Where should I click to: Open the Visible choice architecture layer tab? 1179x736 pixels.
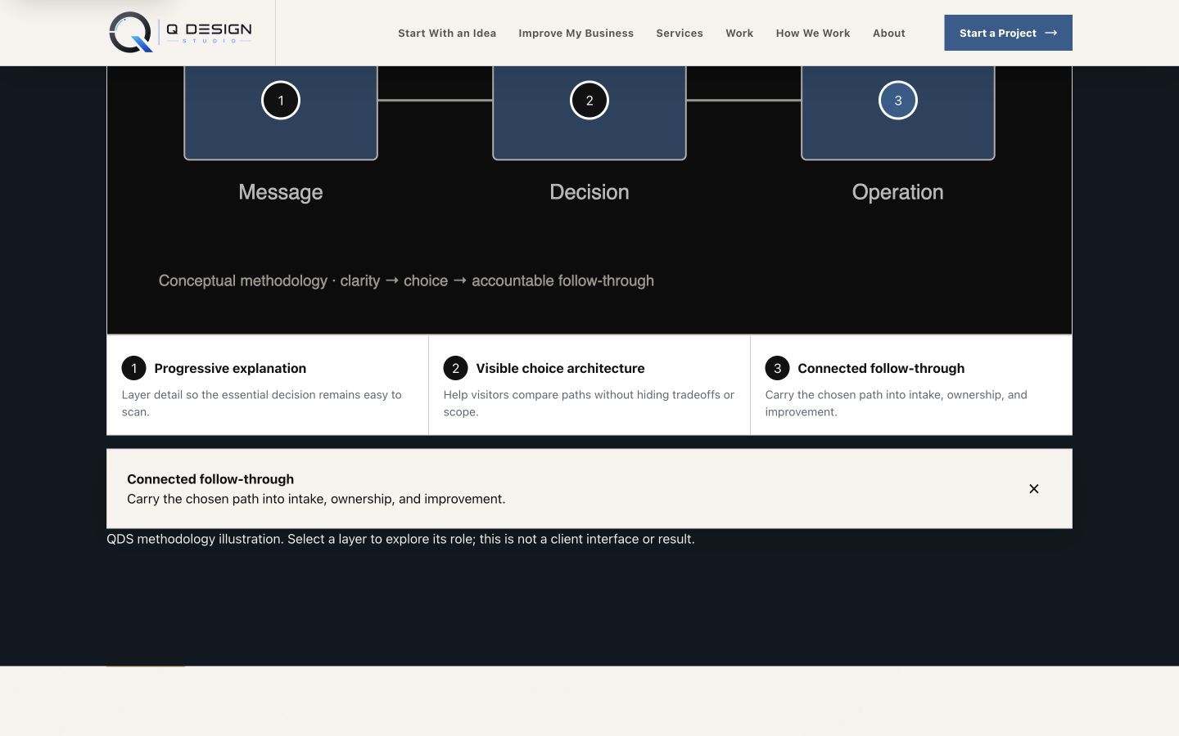[x=589, y=385]
